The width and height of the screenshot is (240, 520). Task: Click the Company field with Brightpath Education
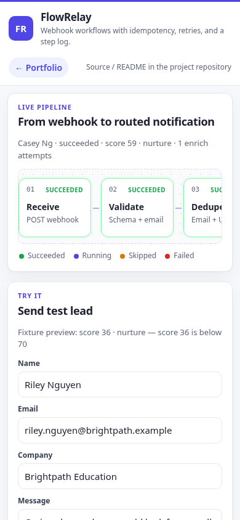[x=120, y=476]
